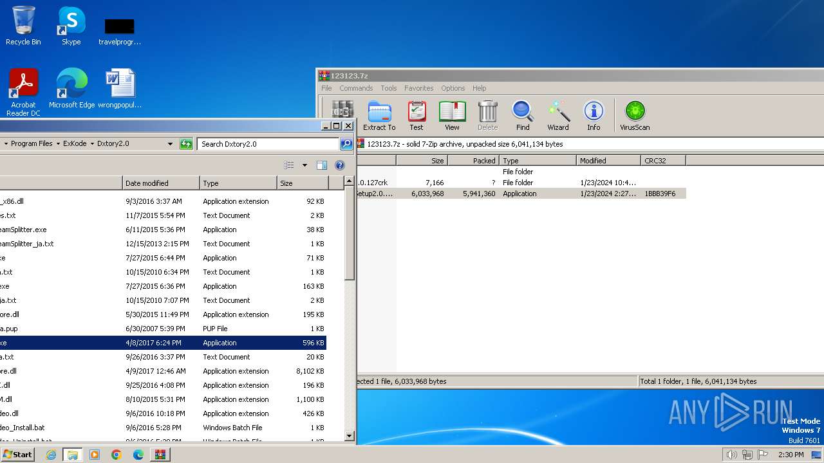Viewport: 824px width, 463px height.
Task: Expand the ExKode breadcrumb arrow
Action: 92,144
